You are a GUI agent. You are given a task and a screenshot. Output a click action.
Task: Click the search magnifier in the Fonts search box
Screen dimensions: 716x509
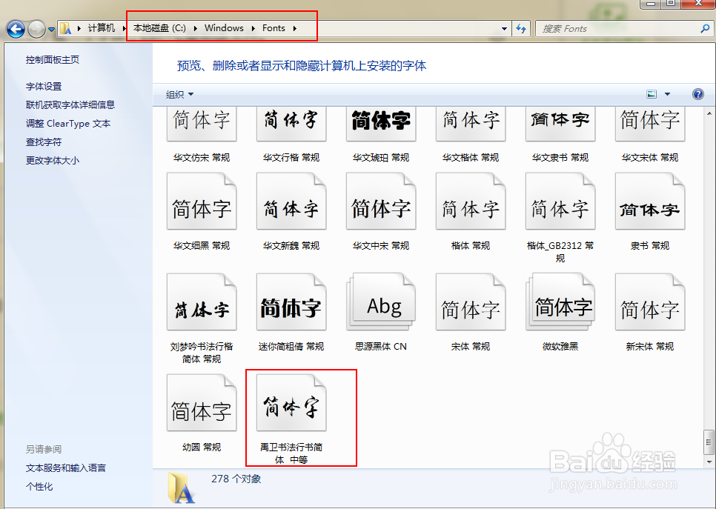pyautogui.click(x=704, y=28)
